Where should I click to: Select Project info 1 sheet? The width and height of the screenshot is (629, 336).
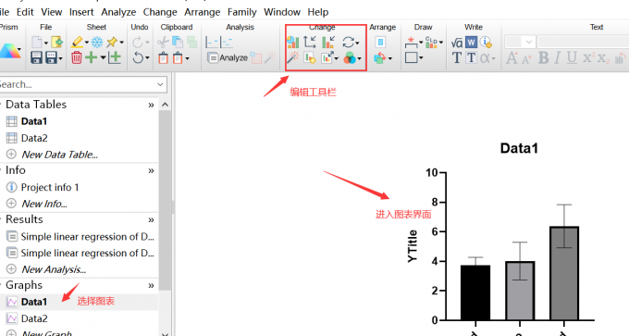click(x=50, y=188)
